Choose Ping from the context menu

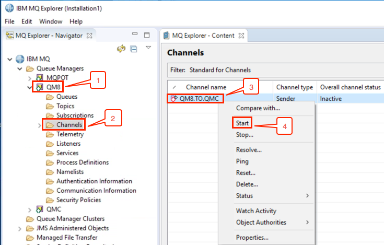[x=242, y=161]
